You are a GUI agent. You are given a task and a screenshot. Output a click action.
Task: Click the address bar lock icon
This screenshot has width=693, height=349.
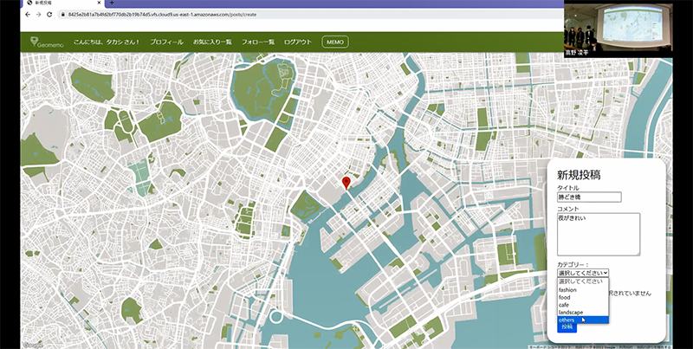(62, 15)
